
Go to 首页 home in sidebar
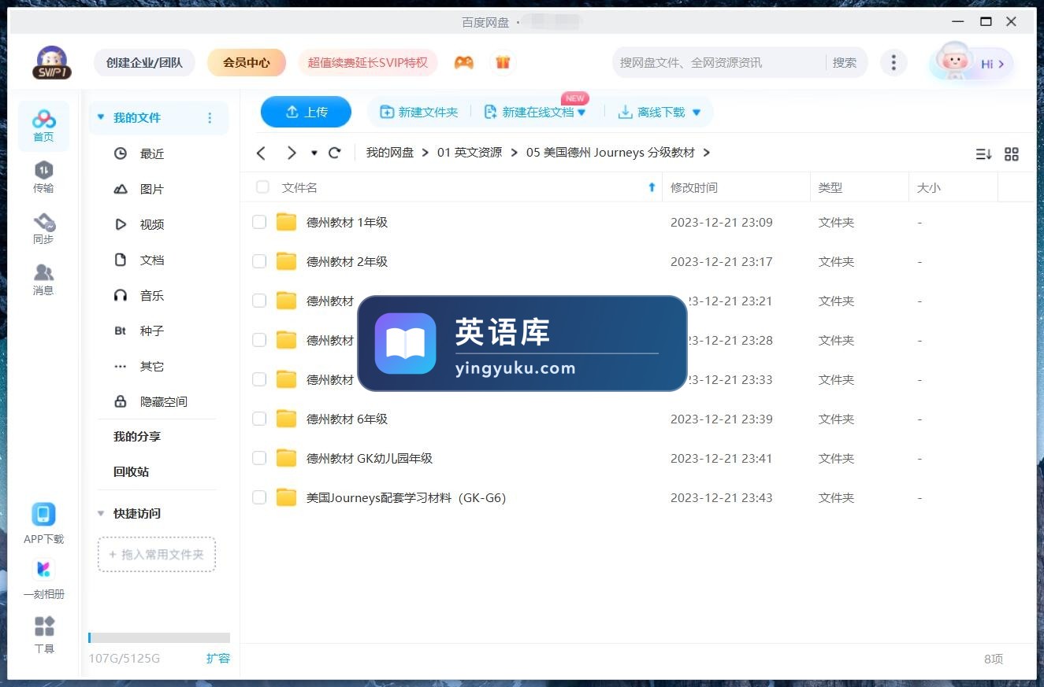[x=43, y=126]
